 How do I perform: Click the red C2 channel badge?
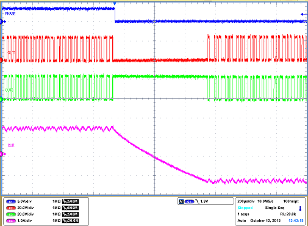coord(11,208)
